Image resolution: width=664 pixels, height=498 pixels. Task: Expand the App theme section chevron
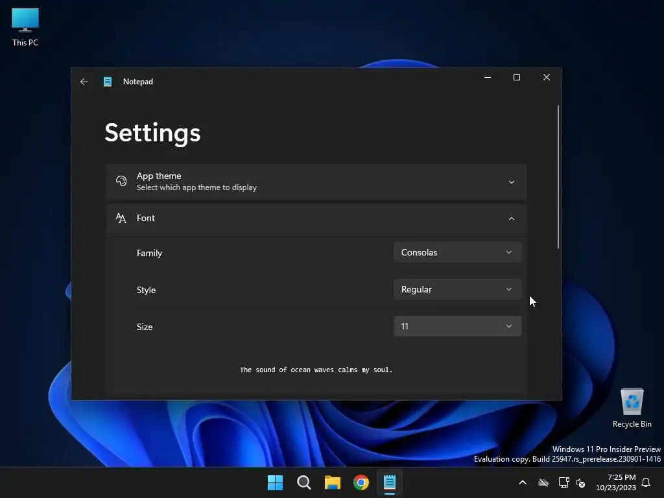[x=511, y=182]
